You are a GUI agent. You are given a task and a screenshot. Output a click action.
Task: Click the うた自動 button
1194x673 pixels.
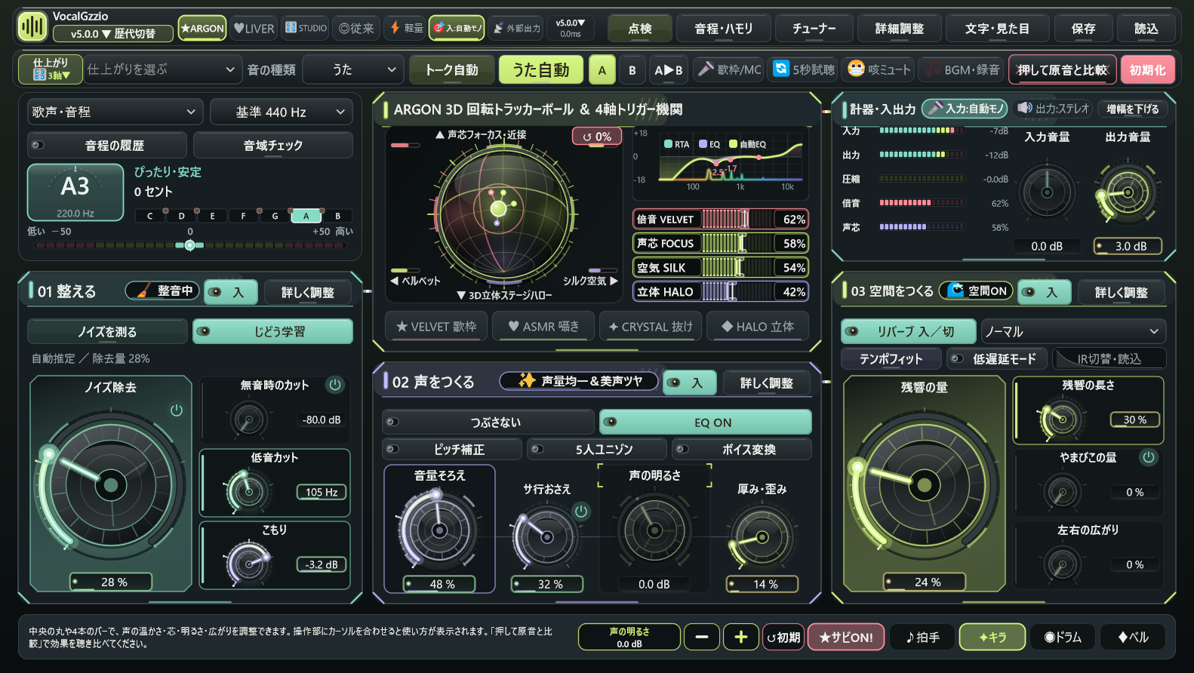point(541,69)
